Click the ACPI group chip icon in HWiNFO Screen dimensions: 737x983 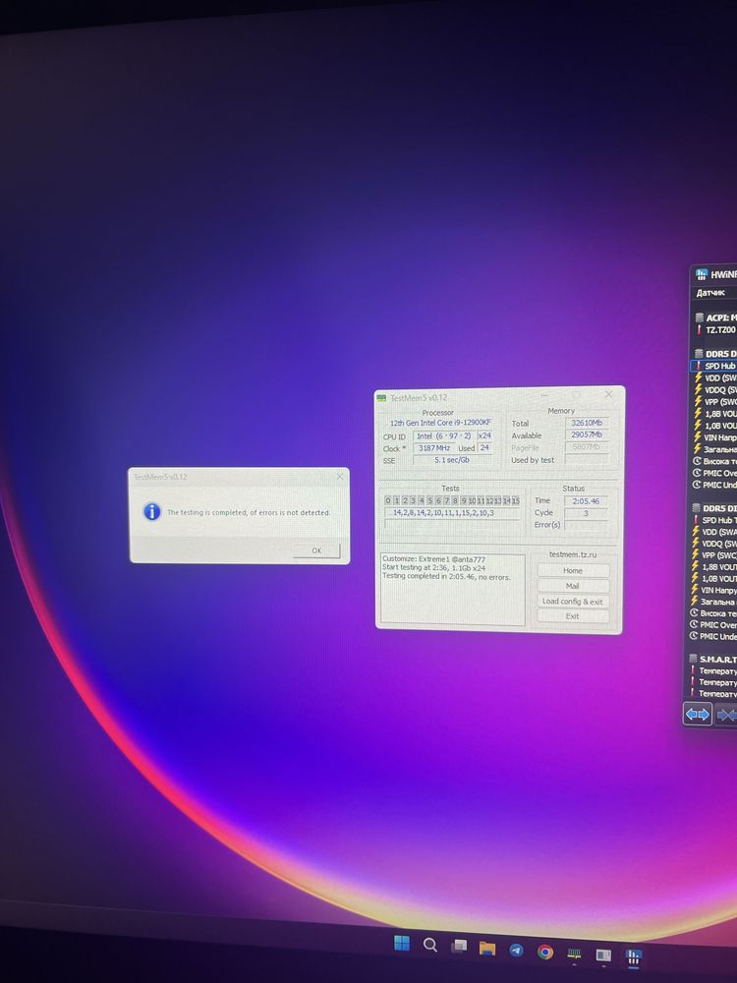[x=700, y=318]
